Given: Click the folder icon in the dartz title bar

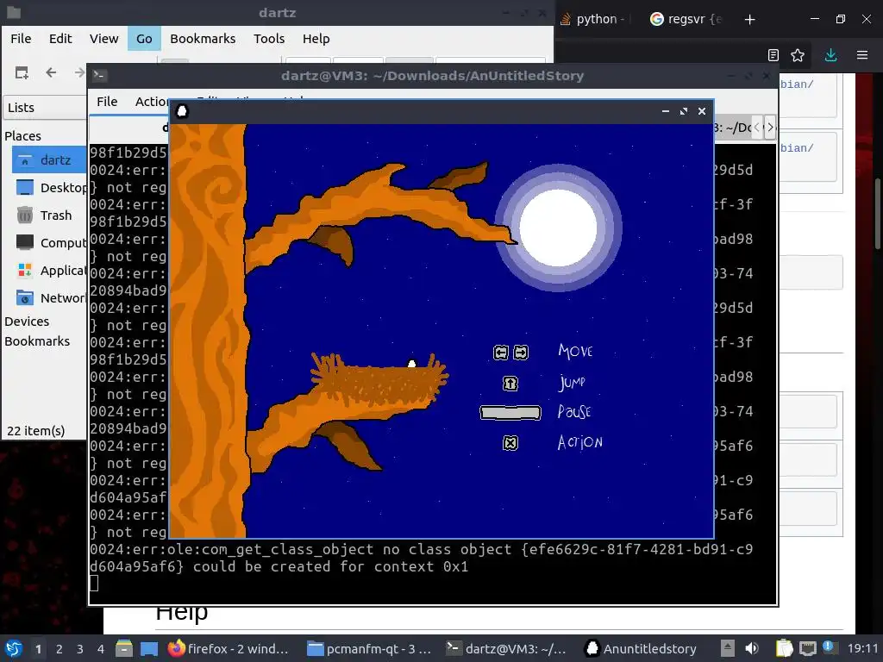Looking at the screenshot, I should click(14, 12).
